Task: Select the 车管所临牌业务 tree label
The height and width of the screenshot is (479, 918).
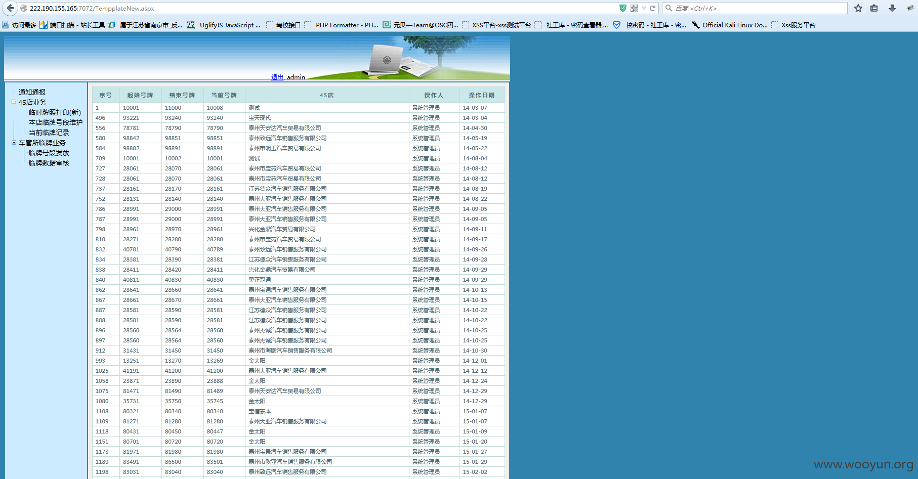Action: click(x=42, y=143)
